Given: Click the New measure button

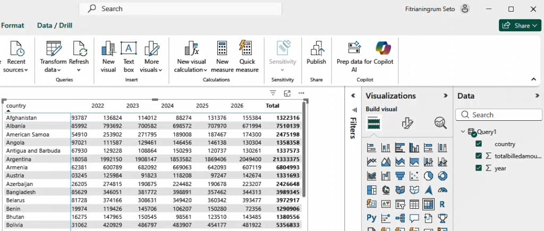Looking at the screenshot, I should click(x=222, y=57).
